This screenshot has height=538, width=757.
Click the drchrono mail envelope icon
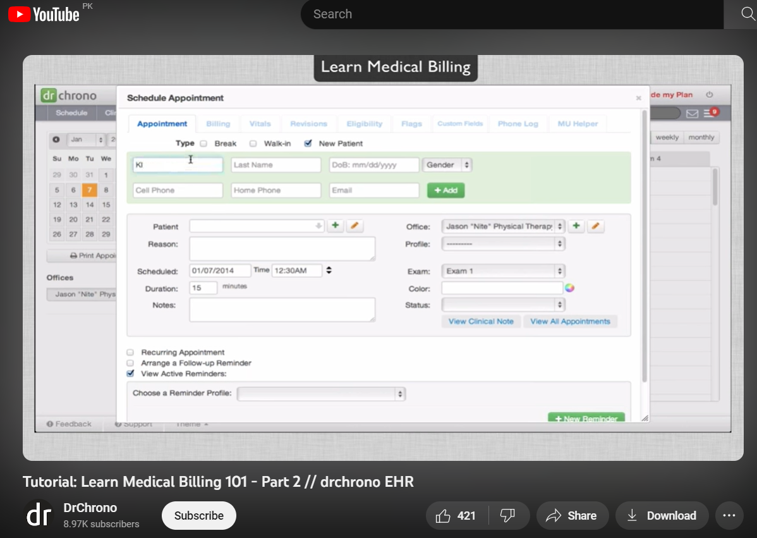(x=692, y=114)
